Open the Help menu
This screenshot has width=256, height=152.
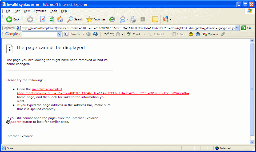tap(64, 11)
